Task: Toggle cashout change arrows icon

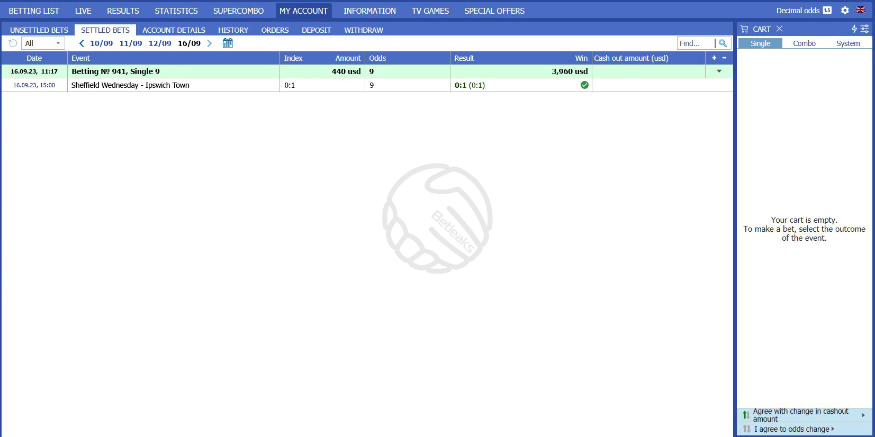Action: pos(745,415)
